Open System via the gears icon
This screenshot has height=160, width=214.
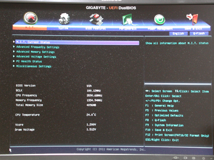[x=64, y=19]
